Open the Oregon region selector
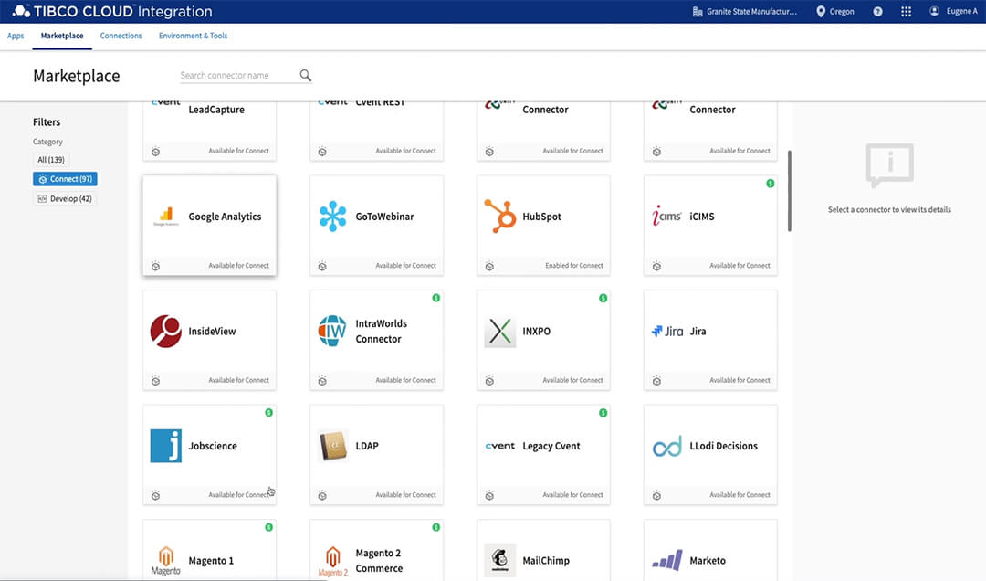The image size is (986, 581). [835, 11]
